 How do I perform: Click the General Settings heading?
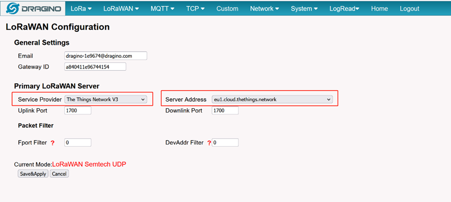pyautogui.click(x=42, y=43)
